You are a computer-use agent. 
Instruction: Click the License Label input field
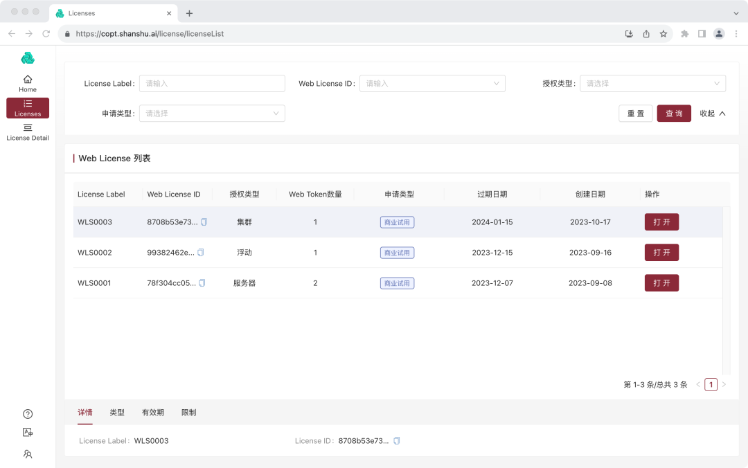(212, 83)
